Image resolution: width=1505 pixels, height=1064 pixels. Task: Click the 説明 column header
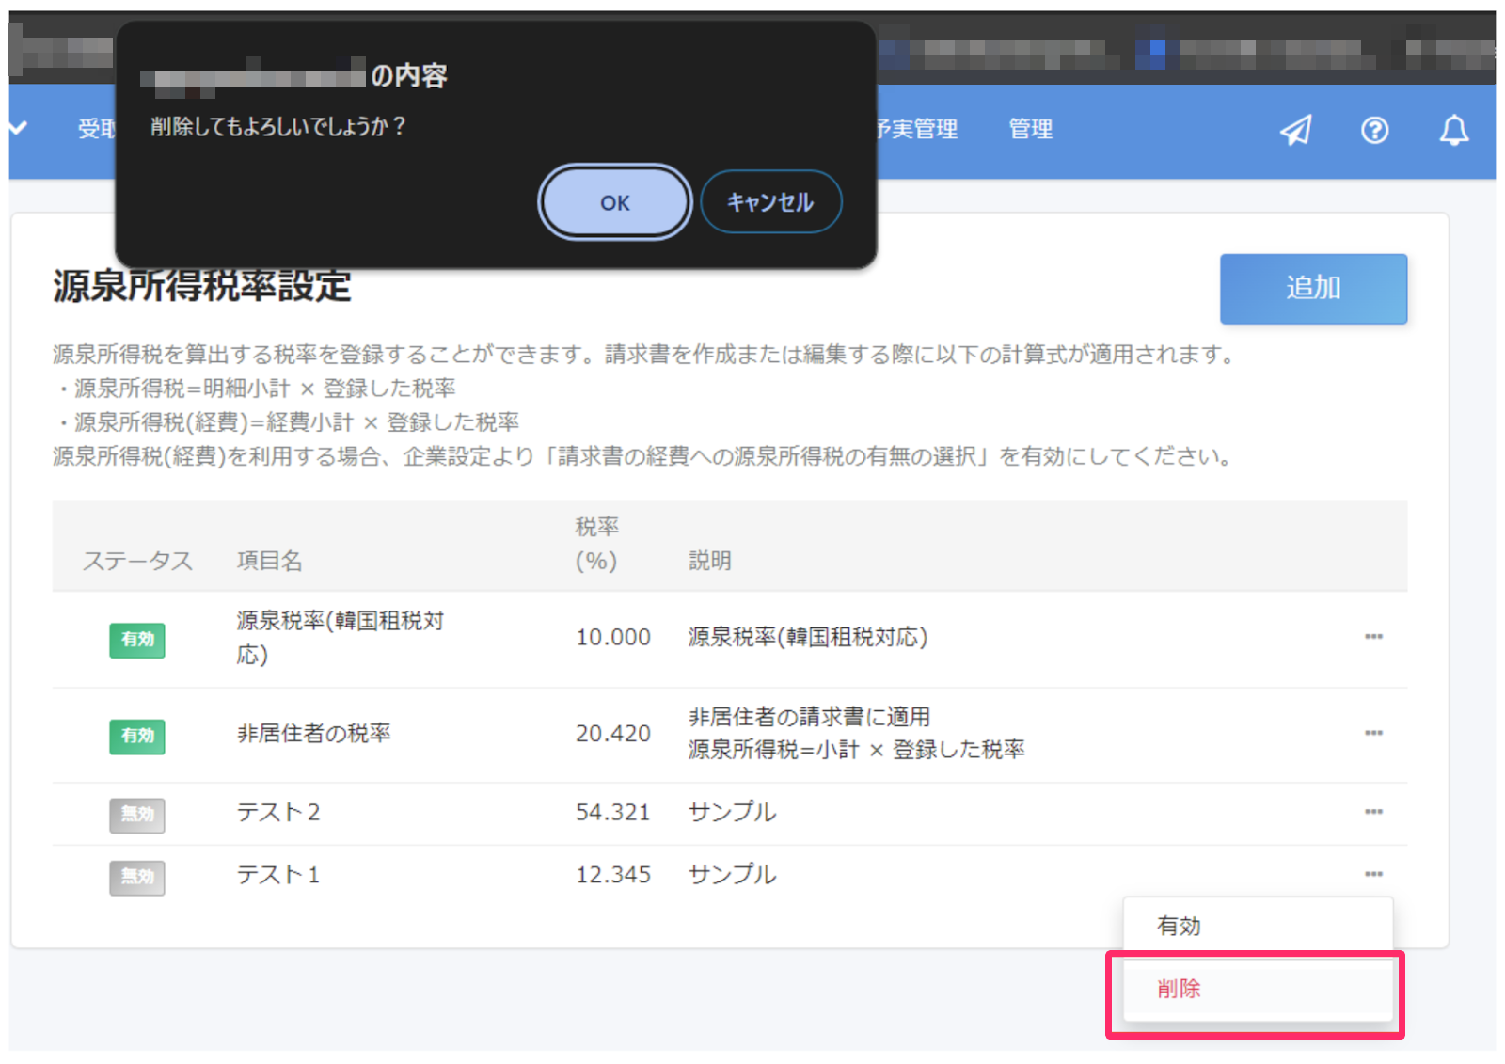[710, 561]
